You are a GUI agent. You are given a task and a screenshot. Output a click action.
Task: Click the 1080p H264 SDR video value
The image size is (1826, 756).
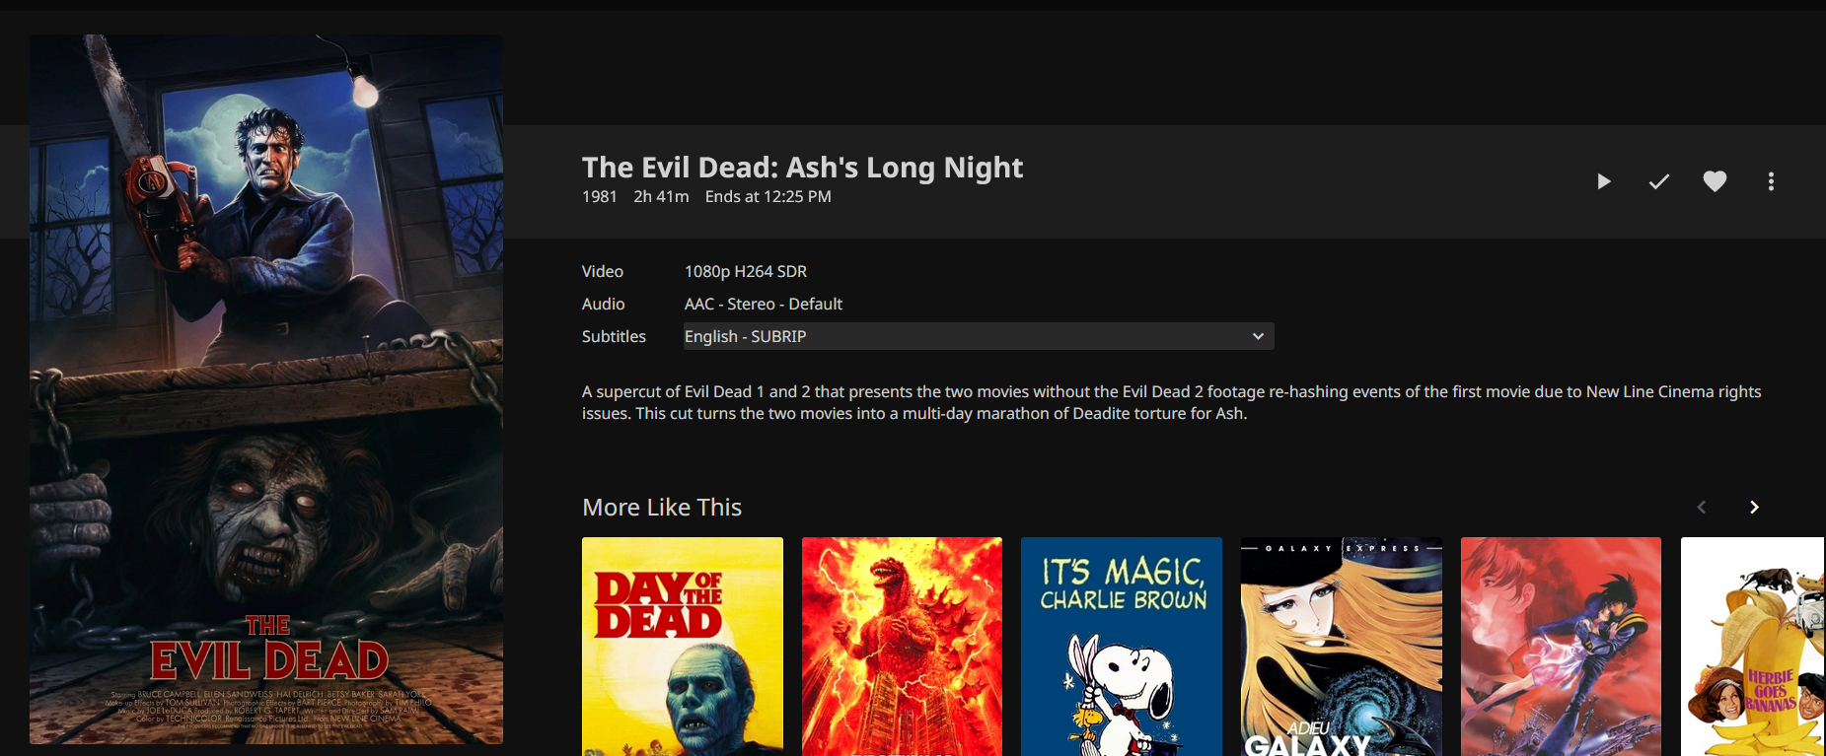[x=746, y=271]
